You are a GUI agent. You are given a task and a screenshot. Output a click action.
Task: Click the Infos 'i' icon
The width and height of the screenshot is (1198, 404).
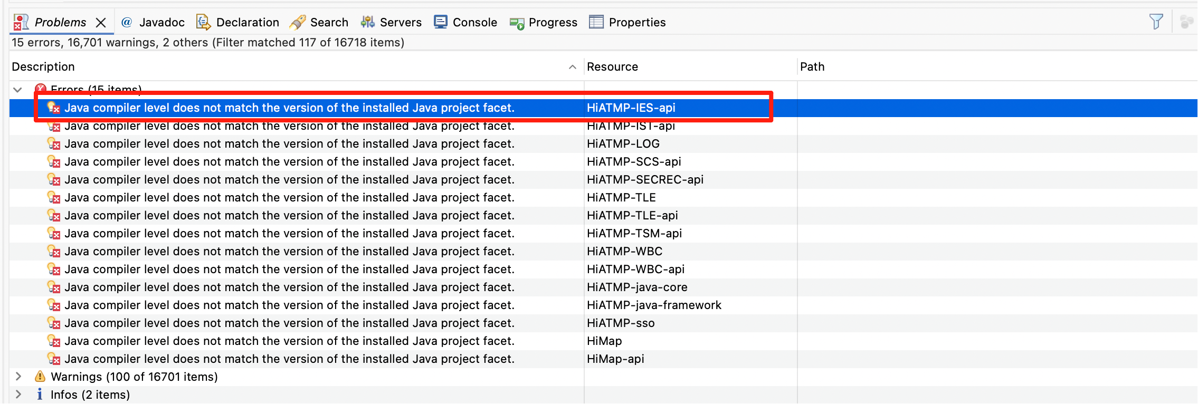point(40,395)
